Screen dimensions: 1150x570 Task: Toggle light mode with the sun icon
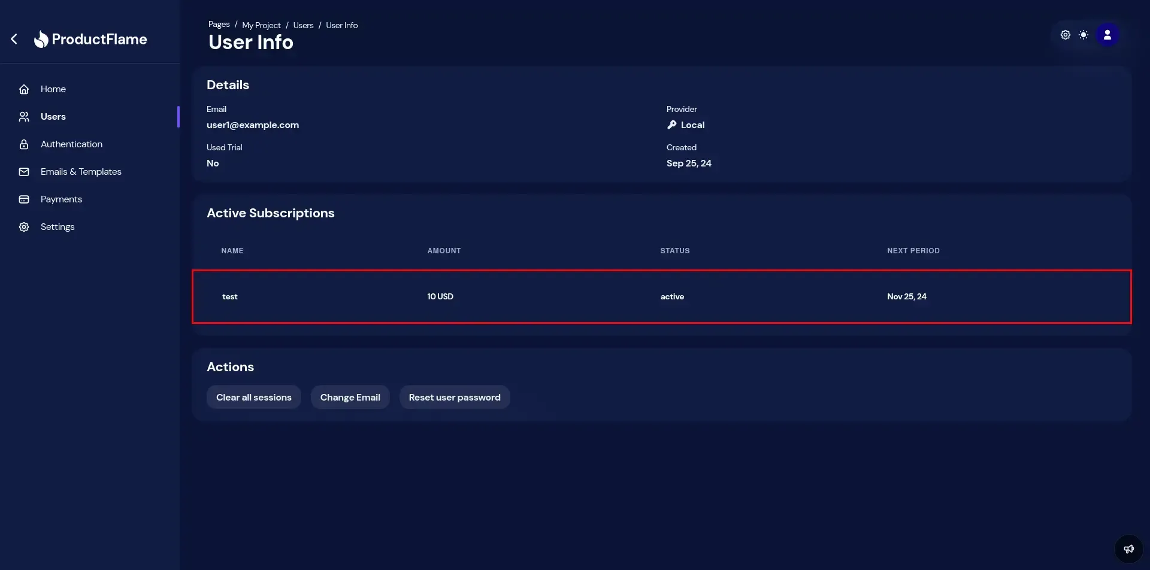[x=1084, y=35]
